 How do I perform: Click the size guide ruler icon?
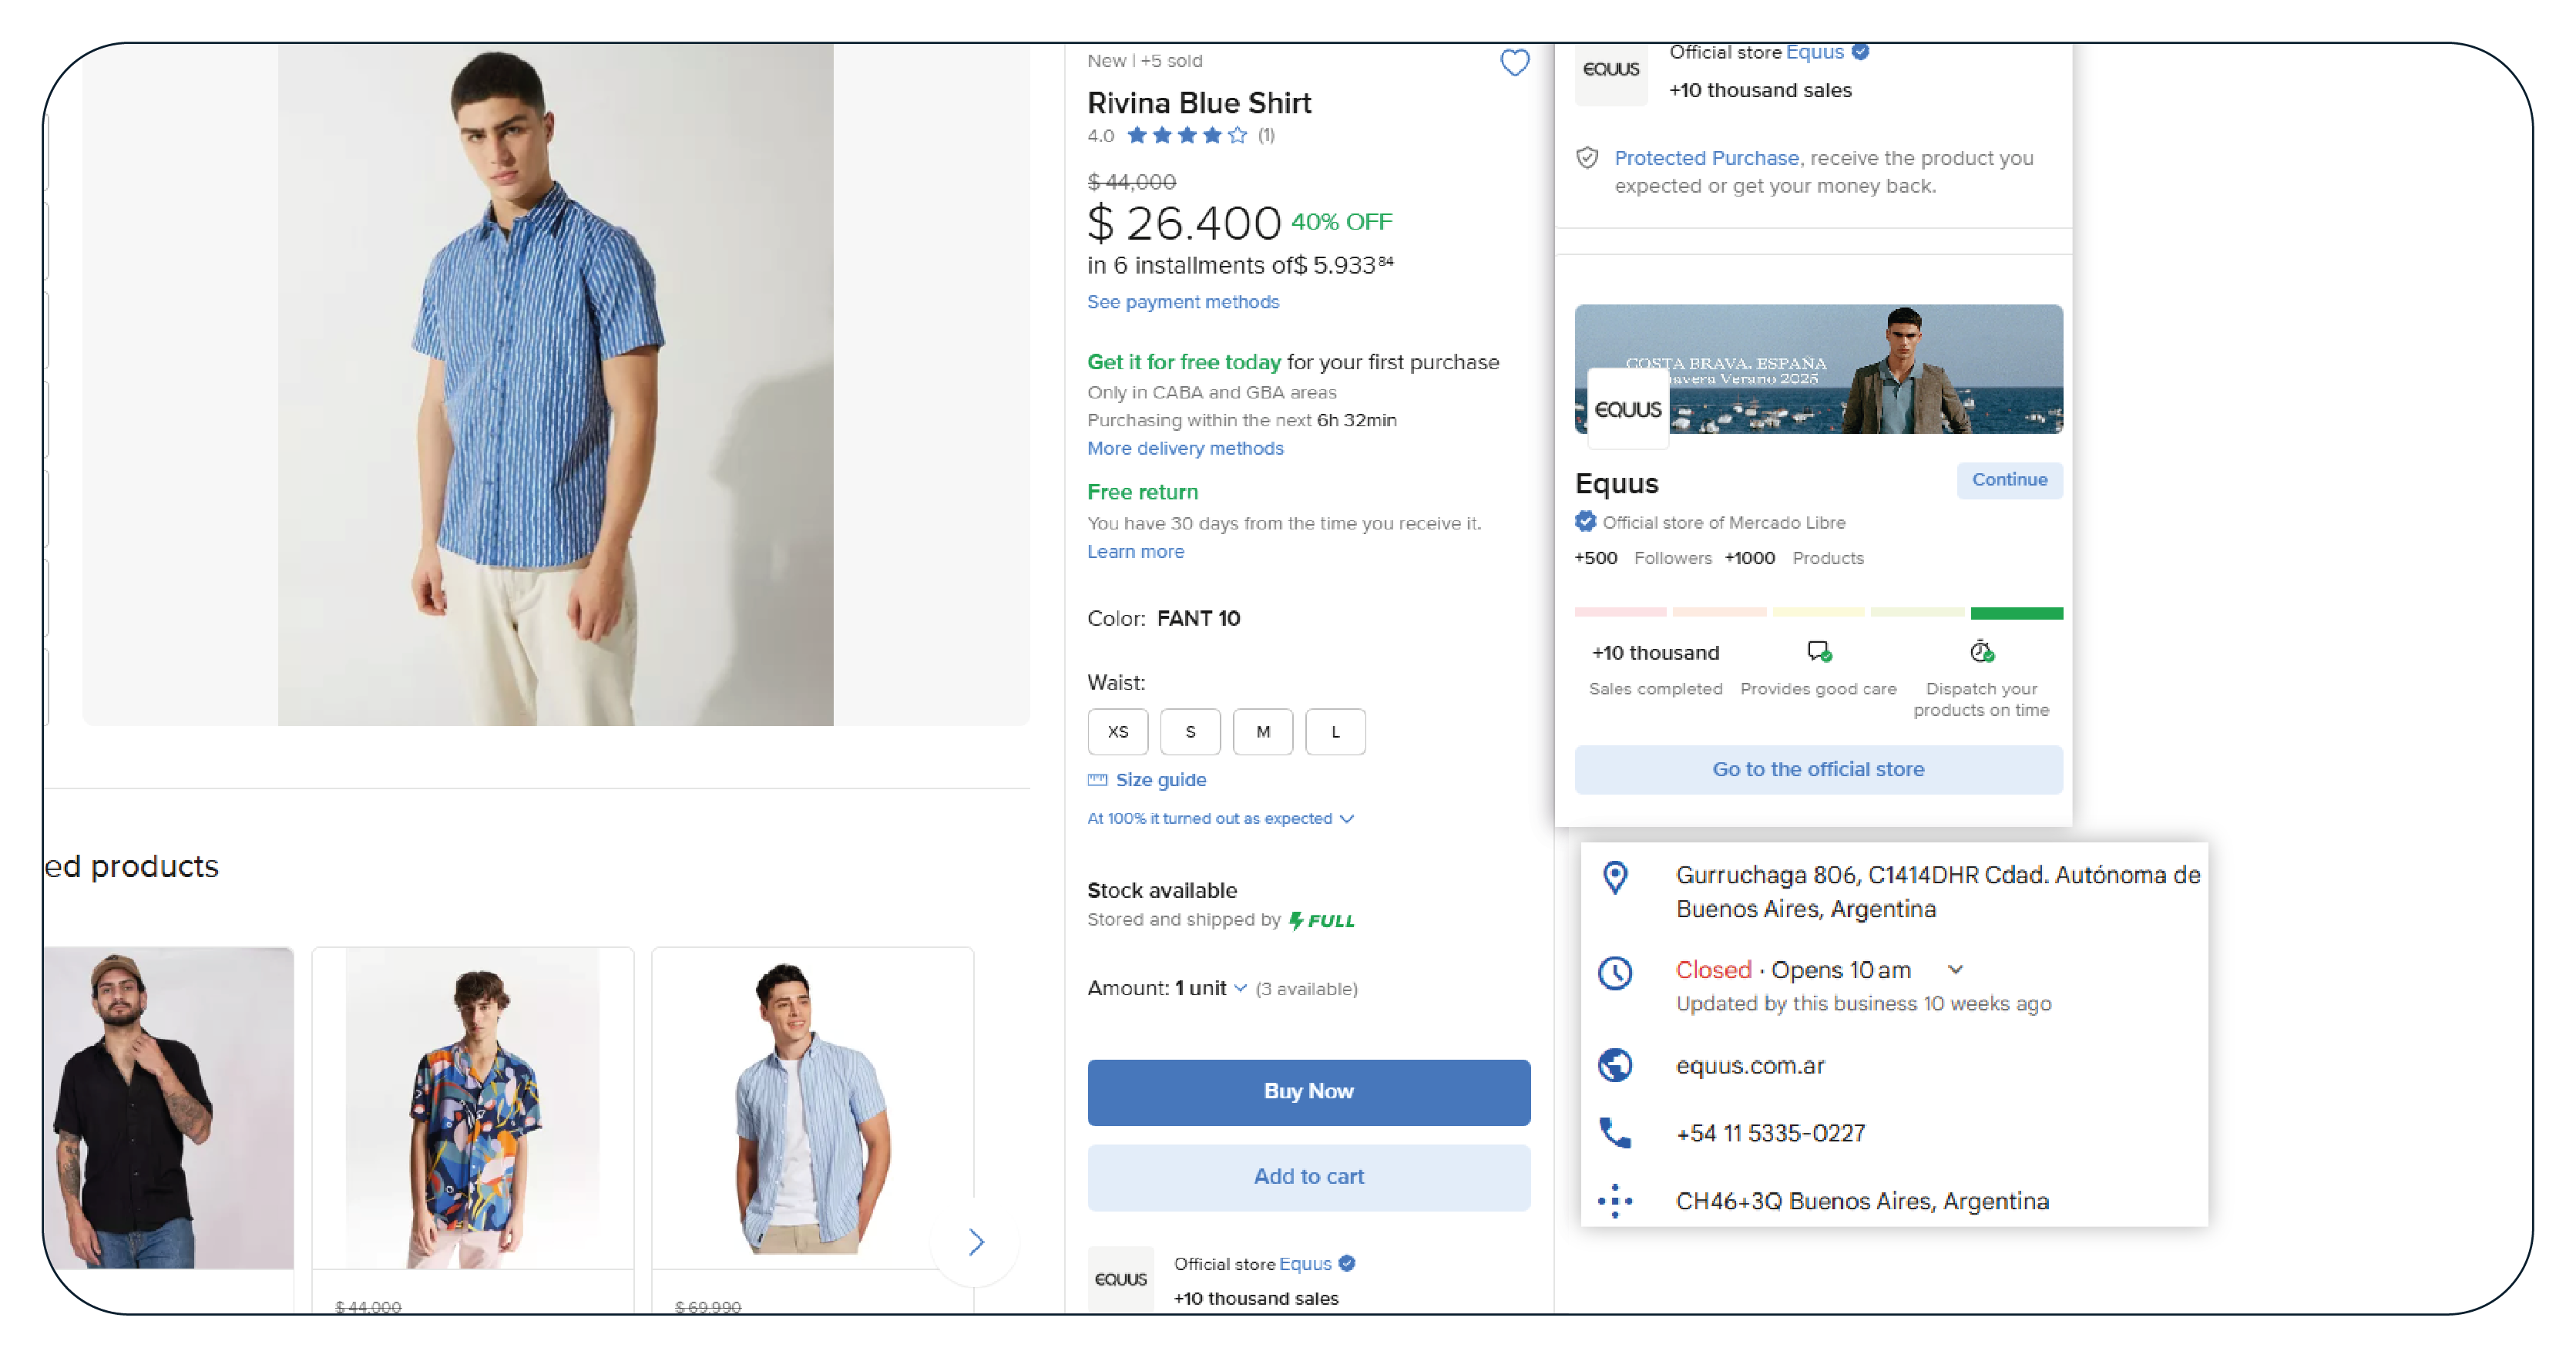1097,779
